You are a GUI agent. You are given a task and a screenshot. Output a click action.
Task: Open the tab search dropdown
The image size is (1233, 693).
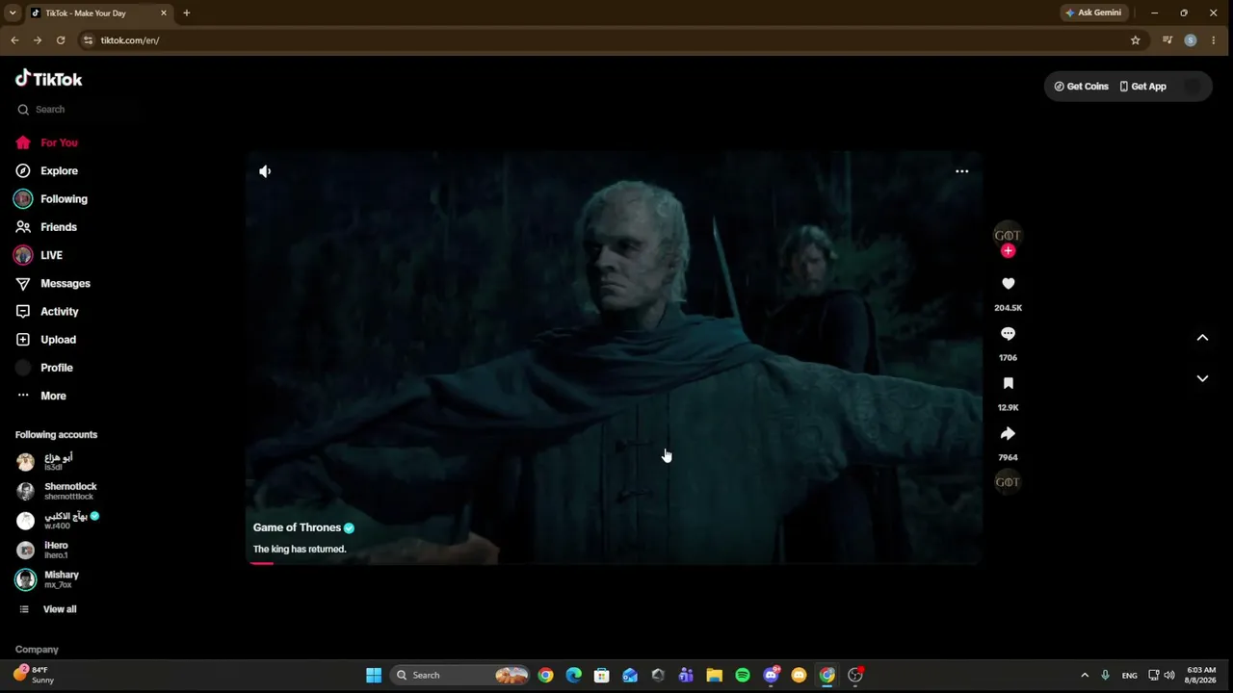coord(13,13)
